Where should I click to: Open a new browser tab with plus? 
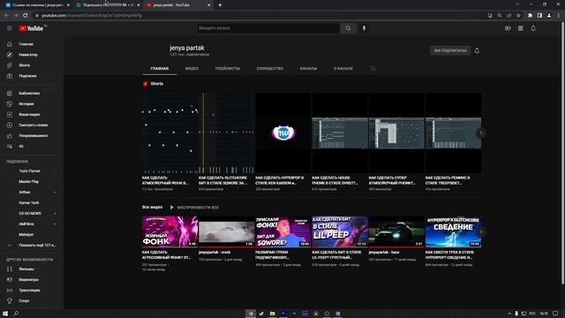point(220,5)
